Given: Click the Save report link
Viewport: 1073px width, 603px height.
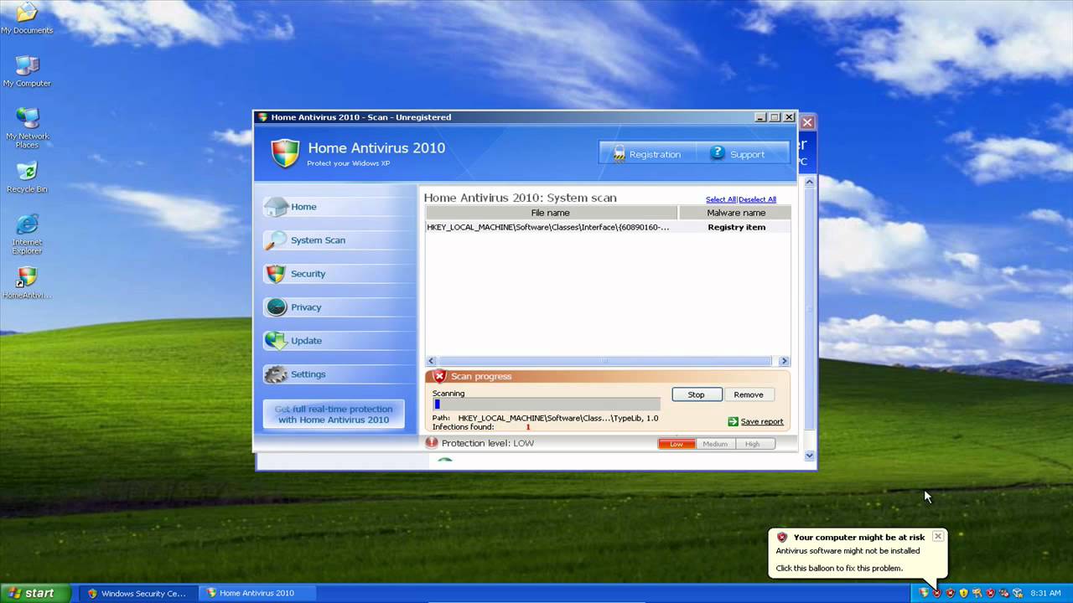Looking at the screenshot, I should (762, 422).
